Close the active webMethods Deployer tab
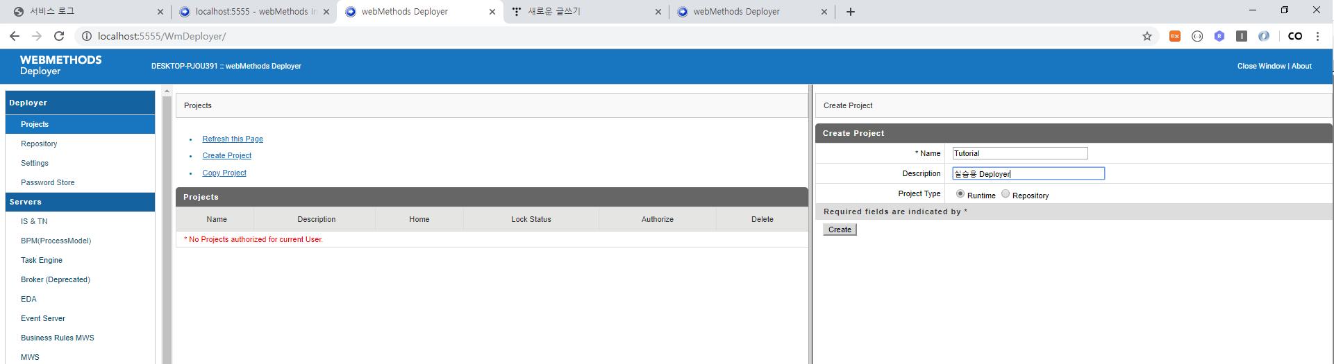The width and height of the screenshot is (1334, 364). click(492, 12)
